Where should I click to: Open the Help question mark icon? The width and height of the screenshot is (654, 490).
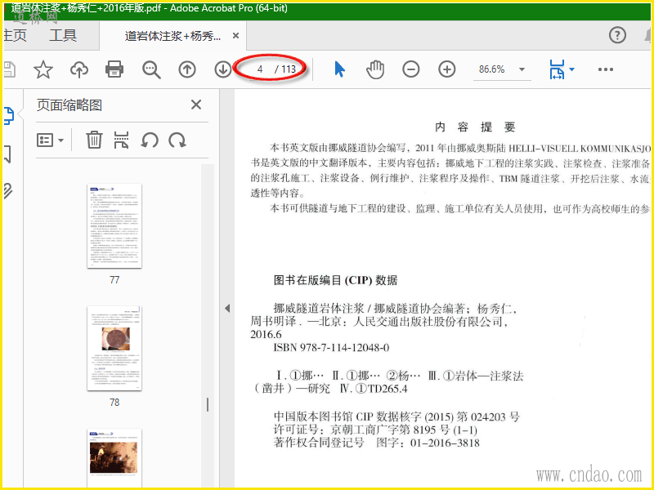(617, 35)
